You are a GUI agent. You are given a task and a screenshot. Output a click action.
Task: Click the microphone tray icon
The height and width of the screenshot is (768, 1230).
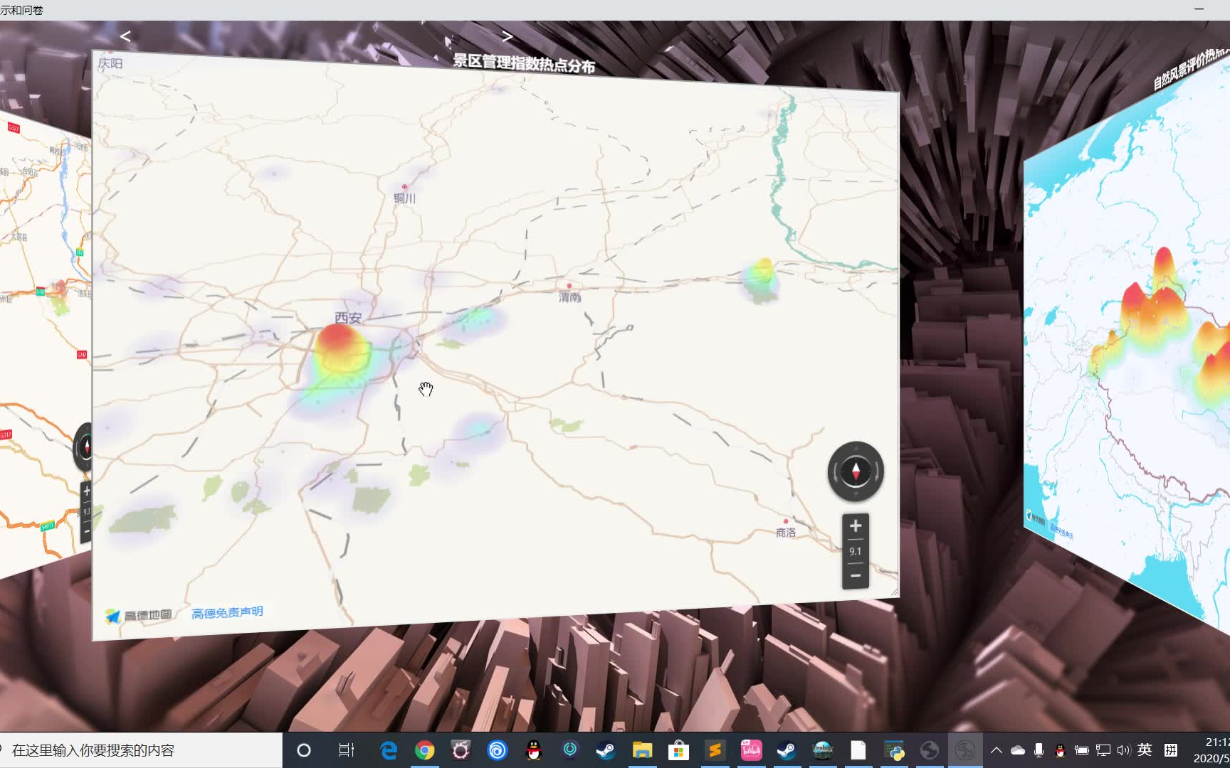(x=1039, y=750)
